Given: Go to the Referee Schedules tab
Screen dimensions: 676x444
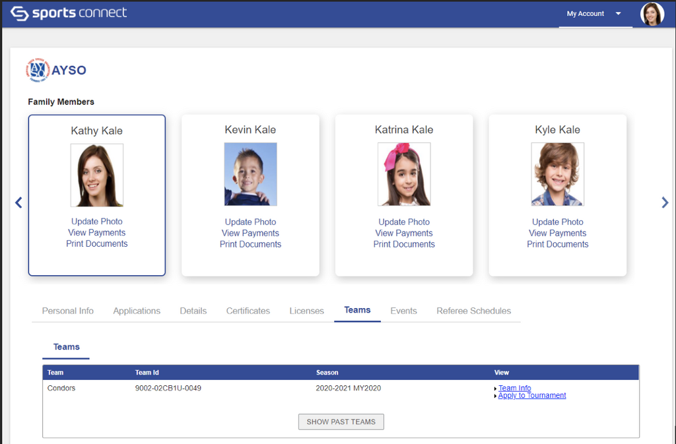Looking at the screenshot, I should point(473,311).
